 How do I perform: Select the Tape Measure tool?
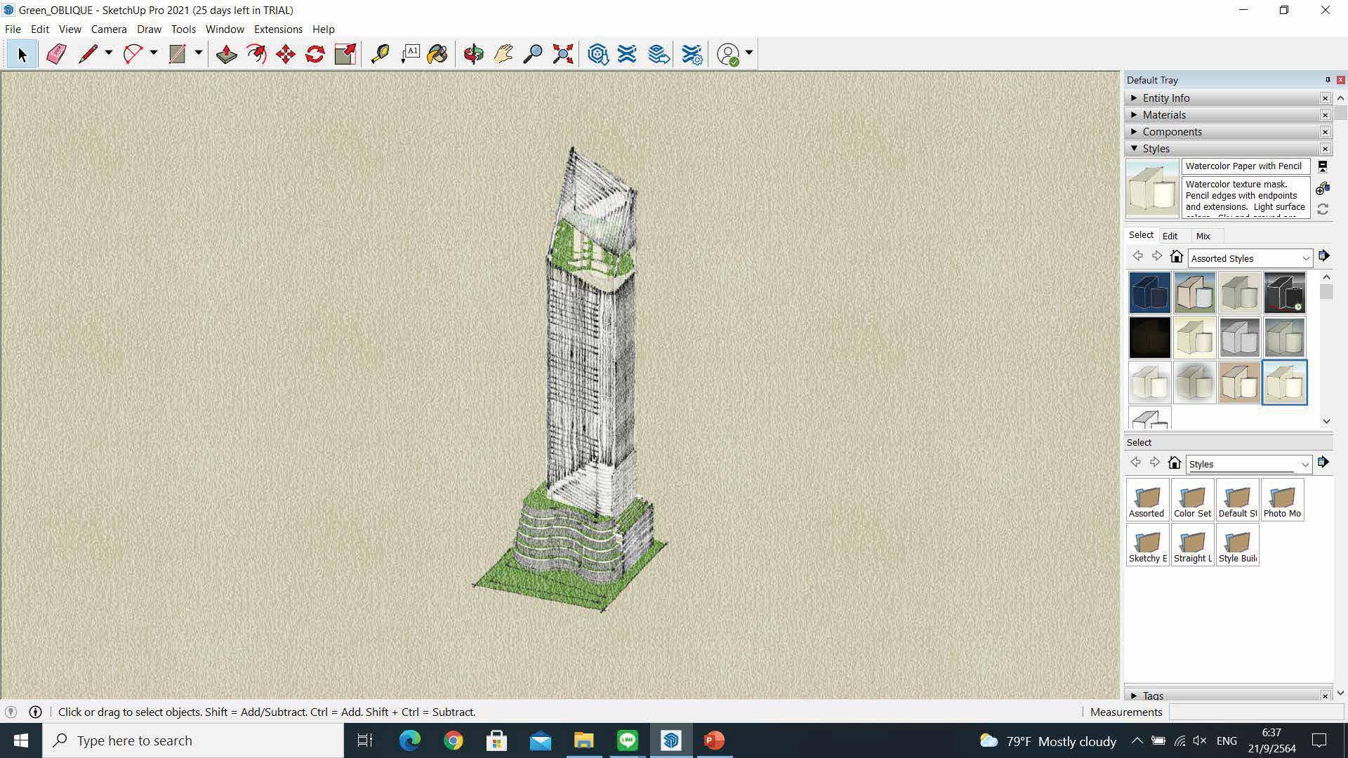pos(380,54)
